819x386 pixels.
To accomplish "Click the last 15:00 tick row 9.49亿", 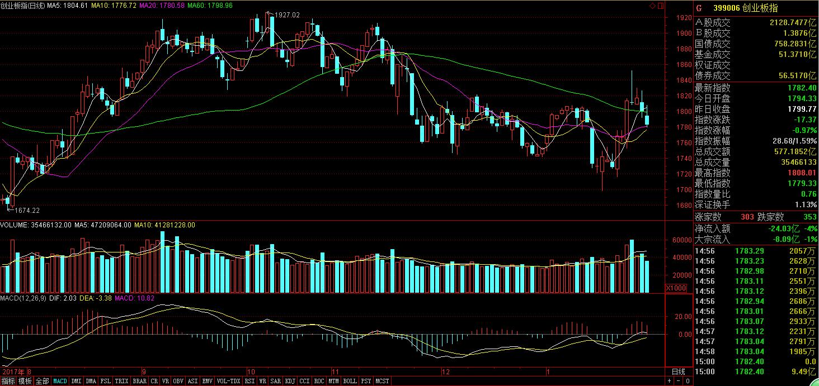I will click(756, 371).
